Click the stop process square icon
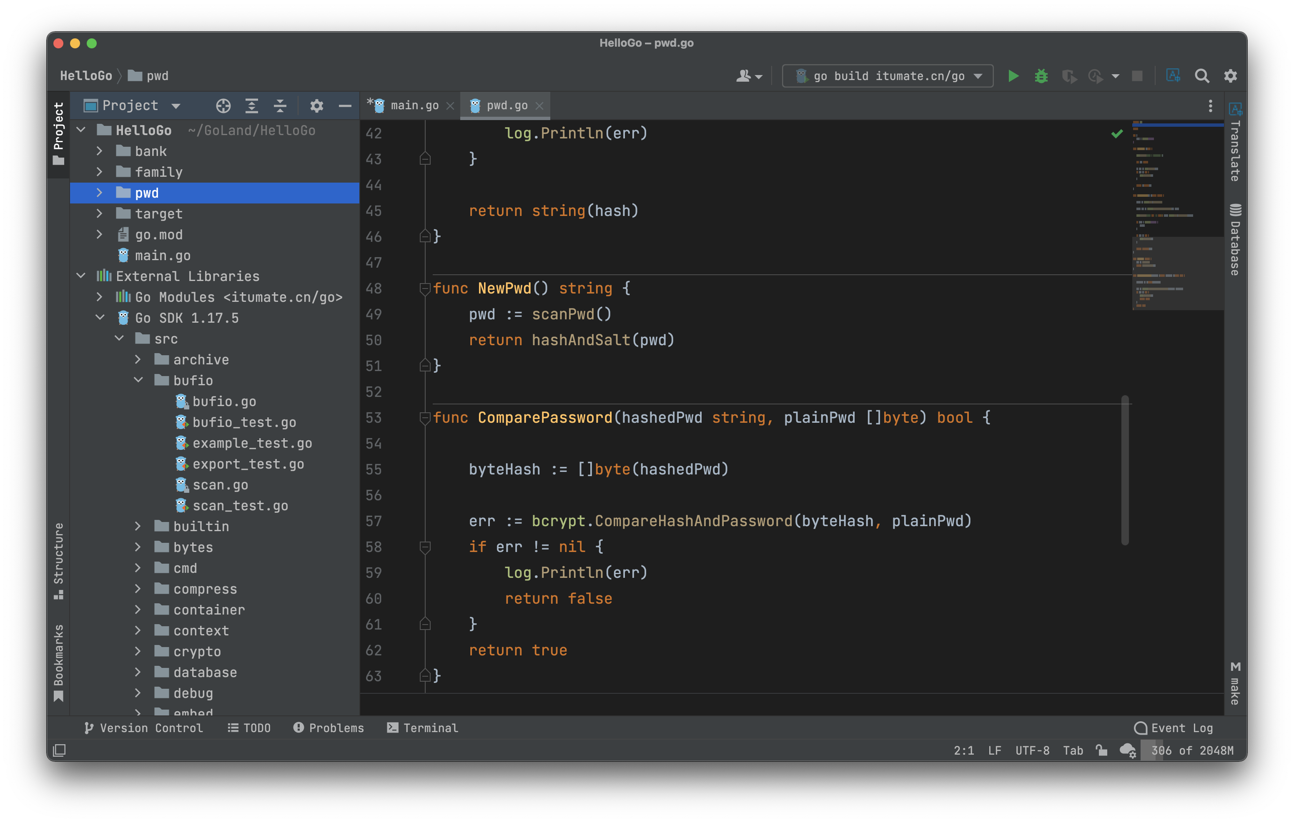This screenshot has width=1294, height=823. pos(1136,76)
